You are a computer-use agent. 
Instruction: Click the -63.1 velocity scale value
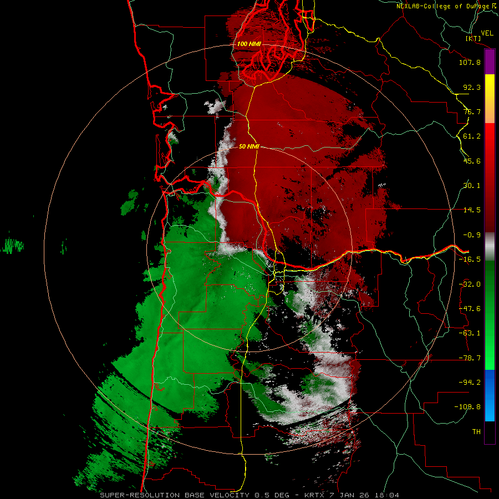[x=470, y=333]
